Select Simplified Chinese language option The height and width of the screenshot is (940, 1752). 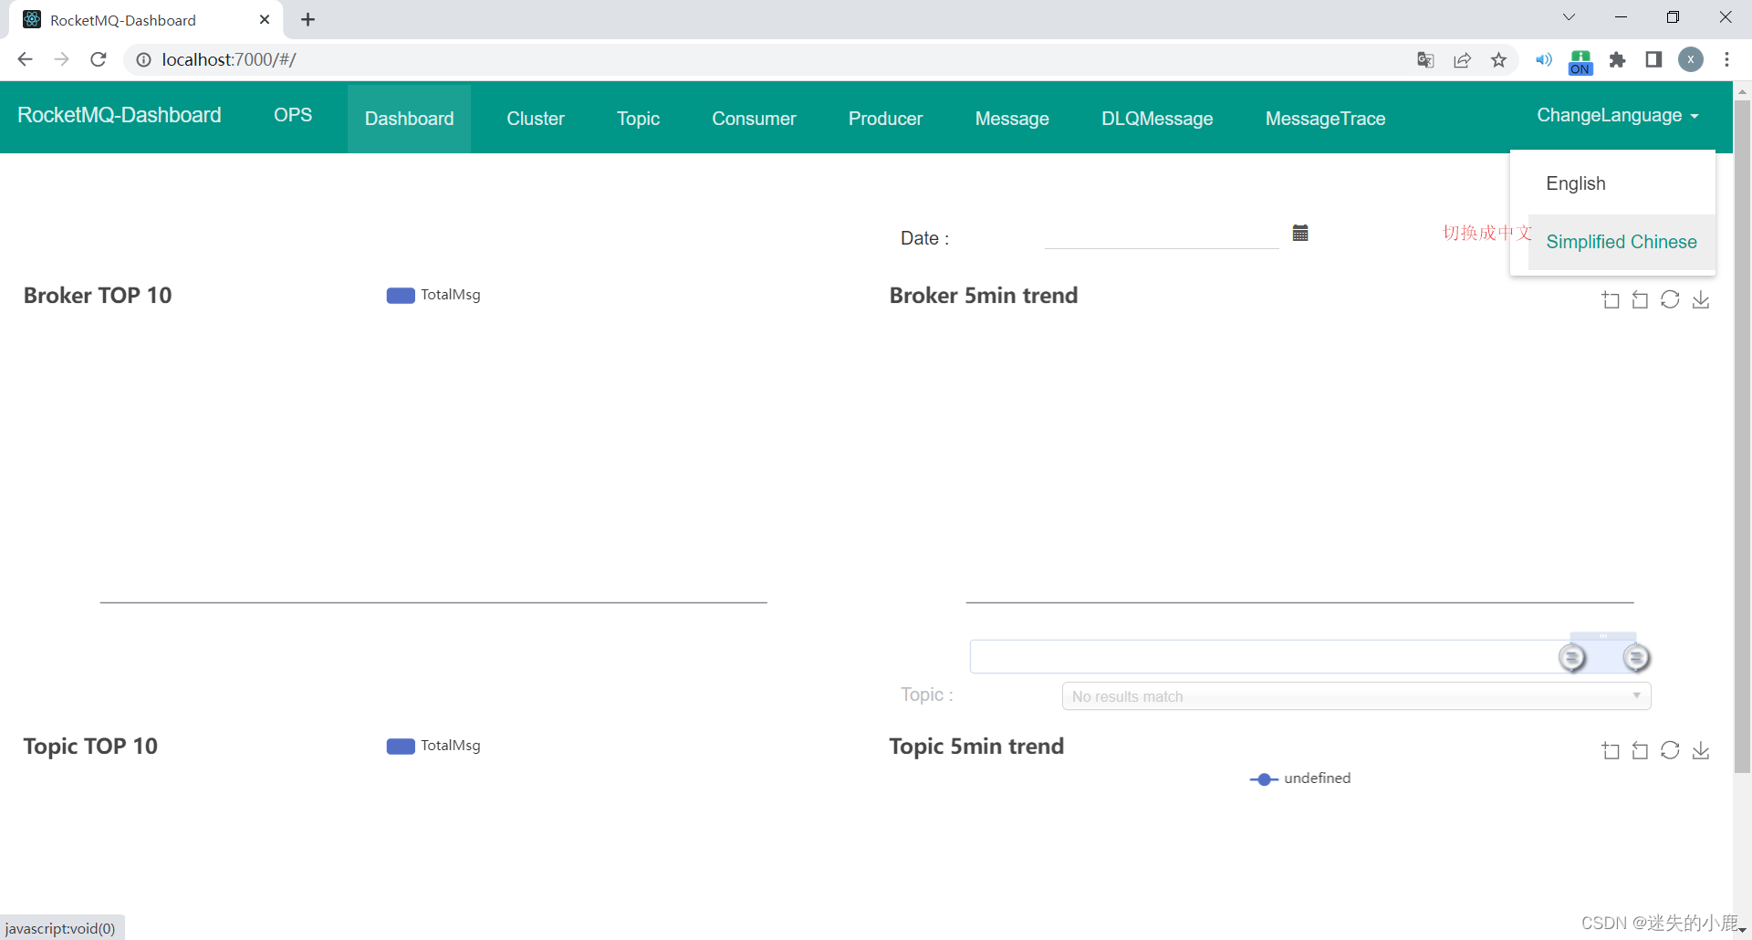(x=1622, y=242)
